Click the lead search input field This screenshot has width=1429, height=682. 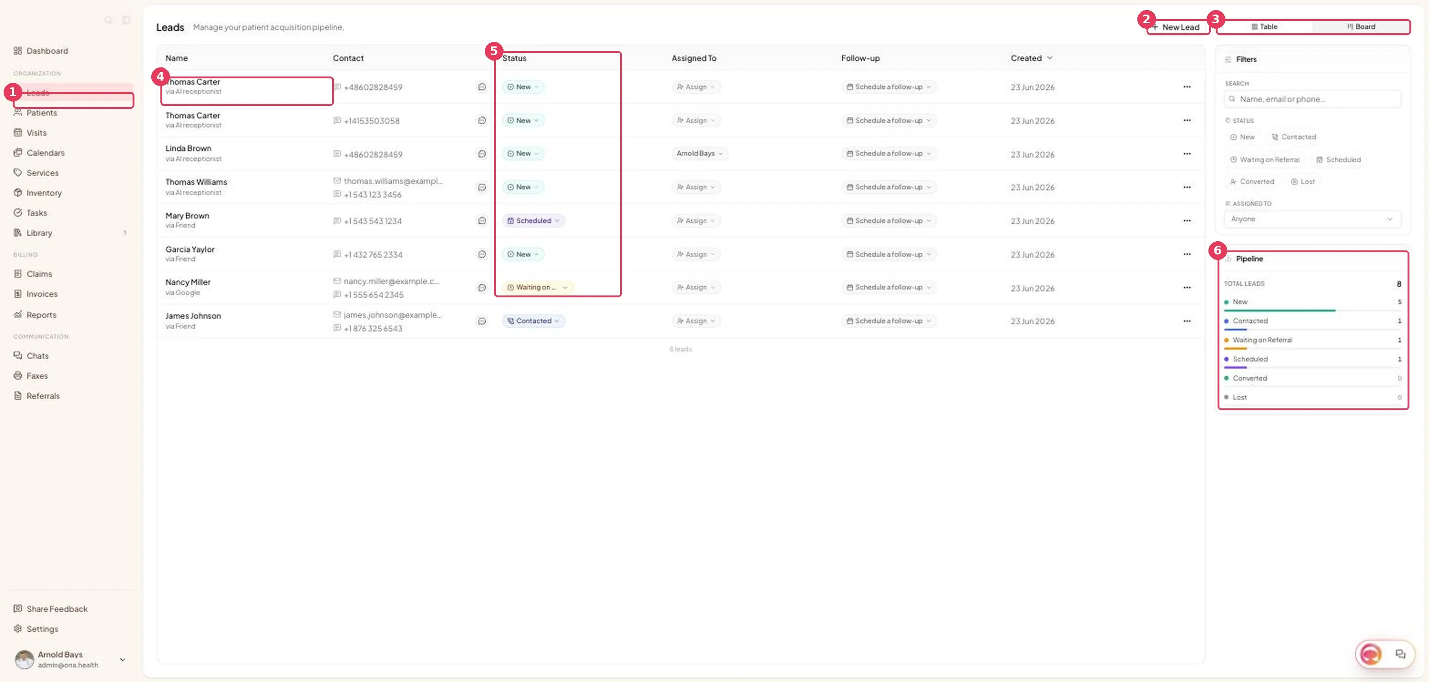(1312, 99)
